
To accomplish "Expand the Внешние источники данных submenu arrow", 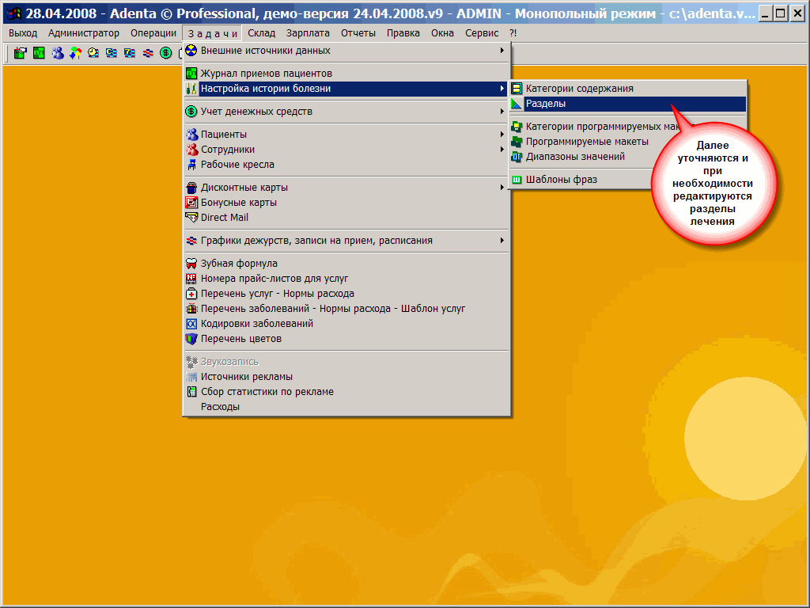I will point(502,51).
